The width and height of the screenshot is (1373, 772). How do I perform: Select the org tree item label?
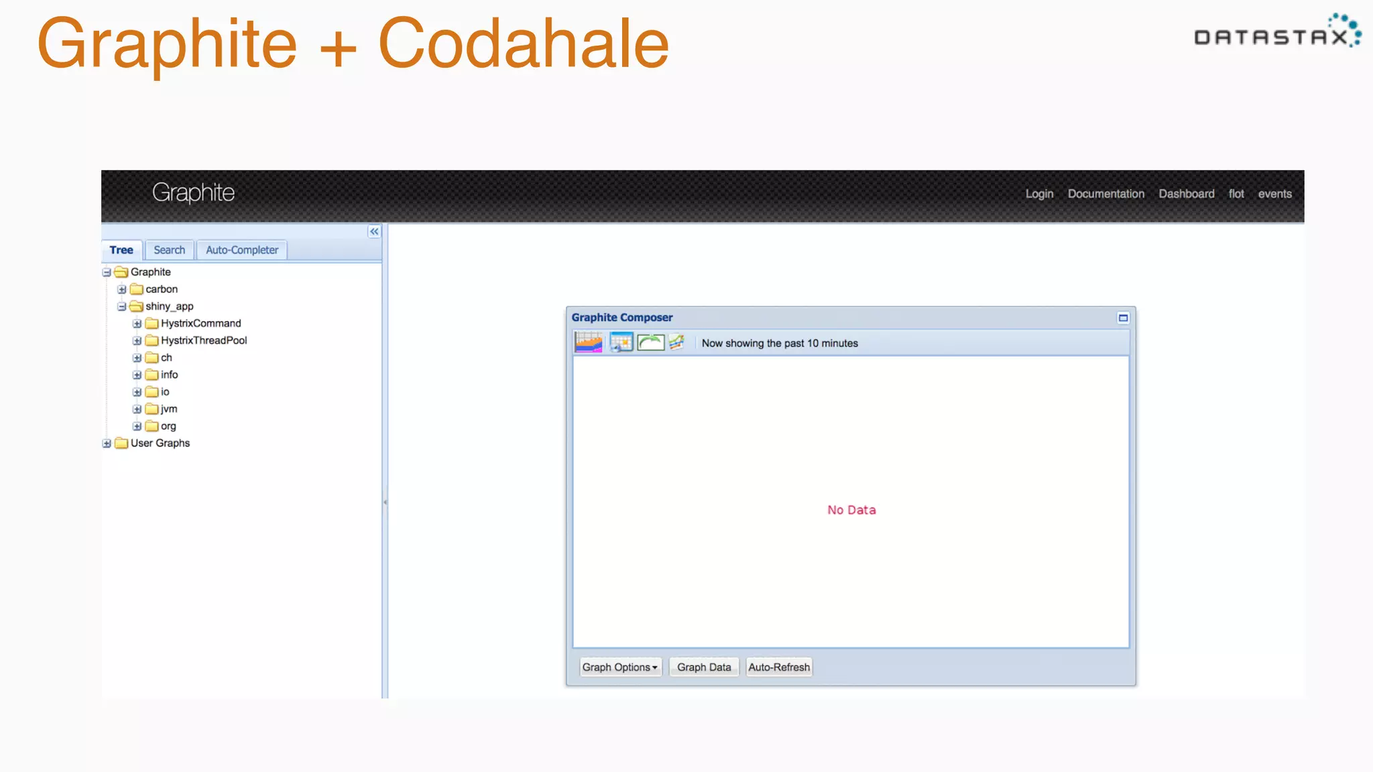coord(168,426)
